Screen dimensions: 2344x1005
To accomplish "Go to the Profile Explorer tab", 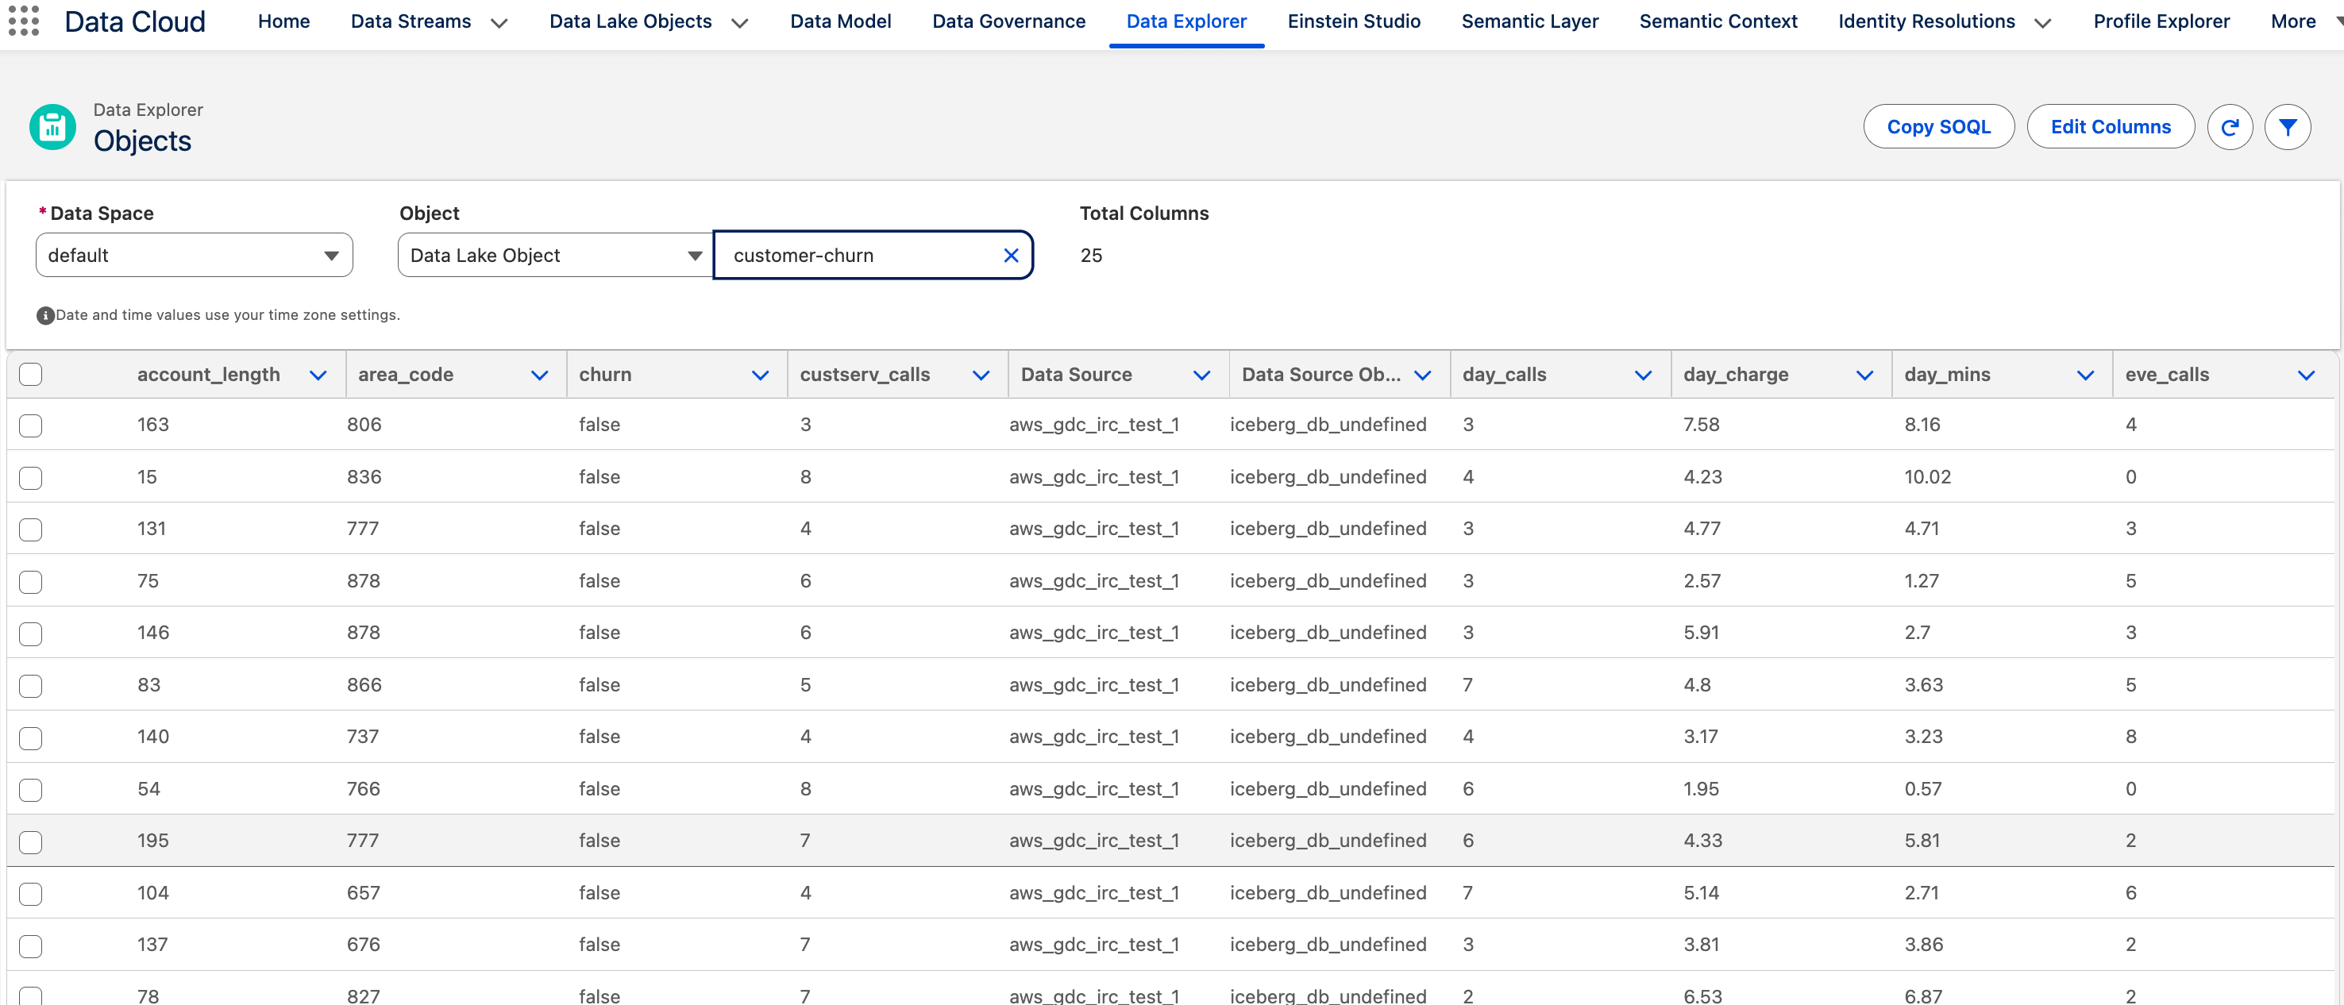I will 2161,21.
